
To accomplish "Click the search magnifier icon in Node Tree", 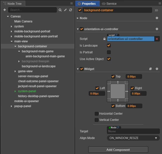I will [x=60, y=10].
